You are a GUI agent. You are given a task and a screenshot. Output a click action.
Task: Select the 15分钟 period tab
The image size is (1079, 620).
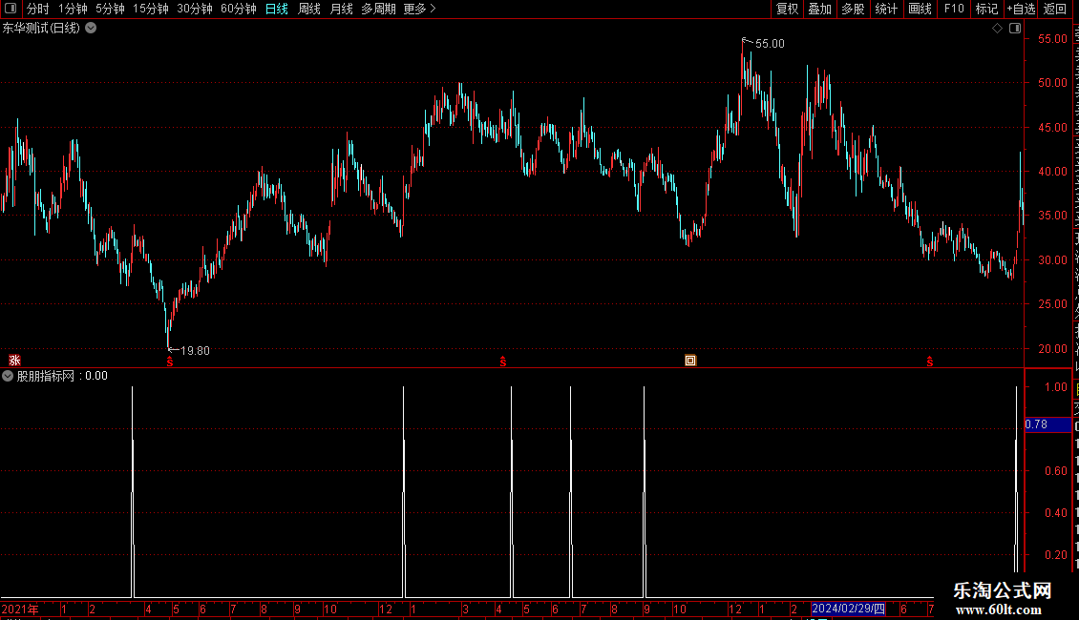151,9
